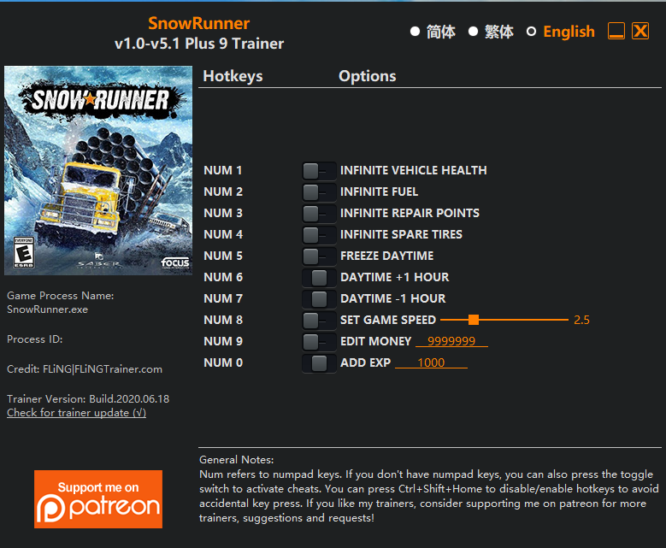Open the Support me on Patreon banner
Screen dimensions: 666x548
tap(98, 499)
